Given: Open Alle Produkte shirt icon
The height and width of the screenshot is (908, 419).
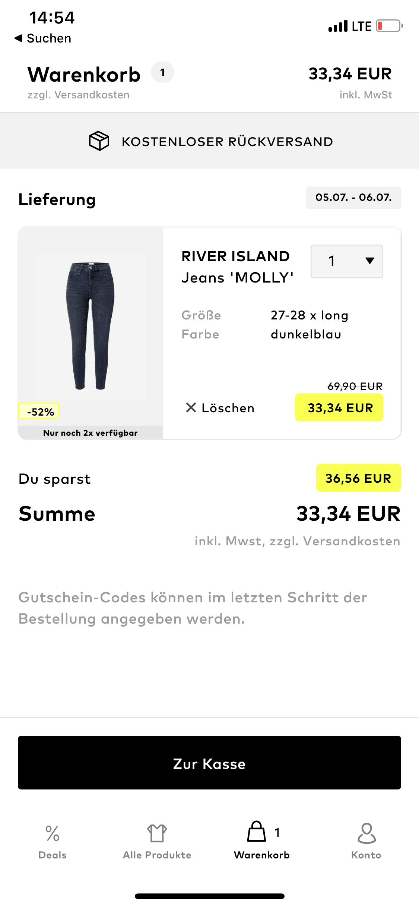Looking at the screenshot, I should point(157,833).
